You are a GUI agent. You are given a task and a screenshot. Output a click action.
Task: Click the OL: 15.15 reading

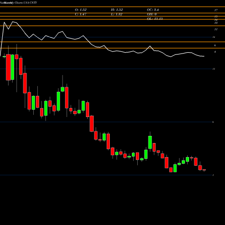(155, 19)
